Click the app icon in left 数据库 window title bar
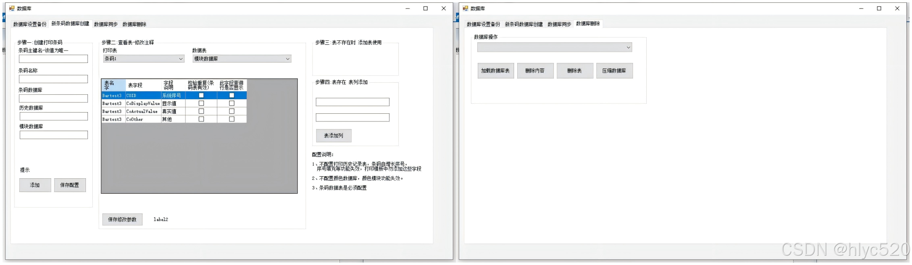Viewport: 912px width, 265px height. 12,8
